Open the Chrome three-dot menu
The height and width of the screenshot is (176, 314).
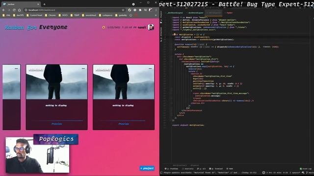pos(156,10)
